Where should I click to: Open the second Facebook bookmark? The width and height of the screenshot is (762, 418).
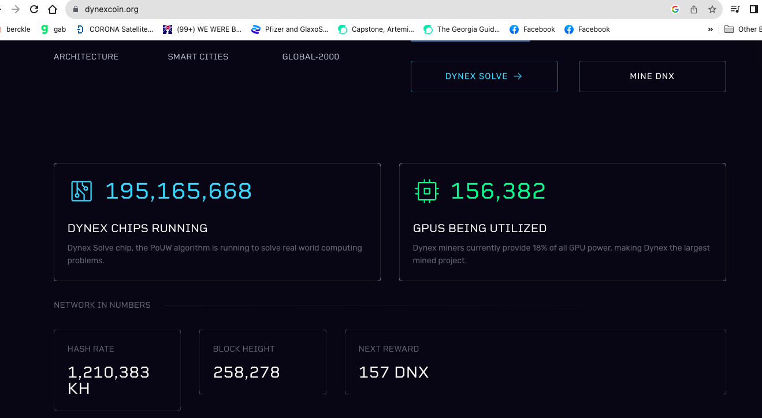pos(587,29)
